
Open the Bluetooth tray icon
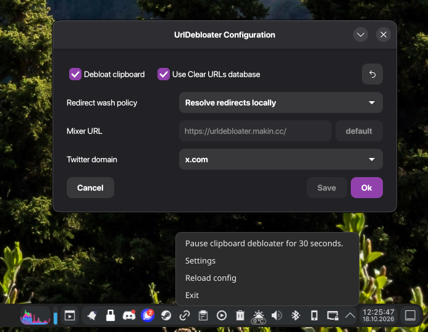pyautogui.click(x=295, y=315)
